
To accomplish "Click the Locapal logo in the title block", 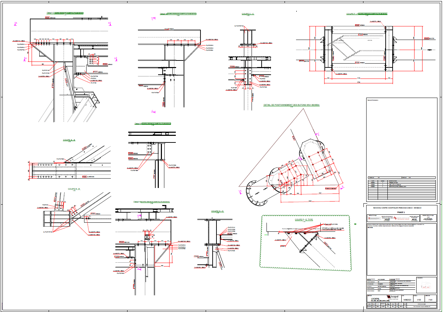I will (x=393, y=297).
